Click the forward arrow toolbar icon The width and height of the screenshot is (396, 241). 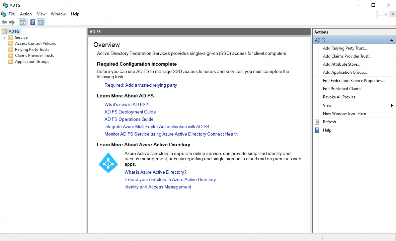12,22
